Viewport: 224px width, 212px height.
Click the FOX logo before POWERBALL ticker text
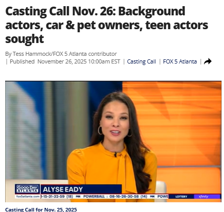click(78, 197)
